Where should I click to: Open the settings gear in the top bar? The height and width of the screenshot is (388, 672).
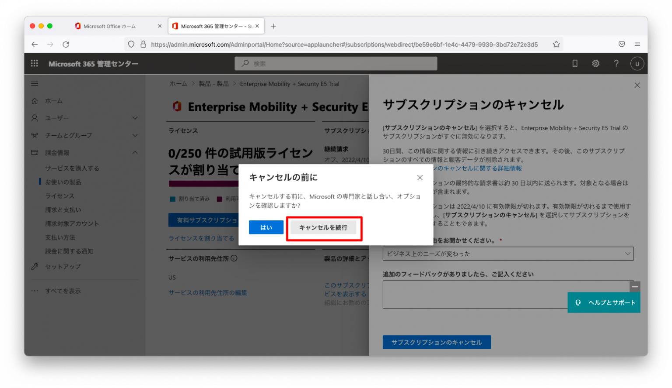595,63
